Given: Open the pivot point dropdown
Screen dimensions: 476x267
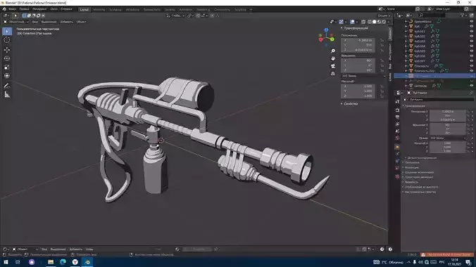Looking at the screenshot, I should [190, 15].
